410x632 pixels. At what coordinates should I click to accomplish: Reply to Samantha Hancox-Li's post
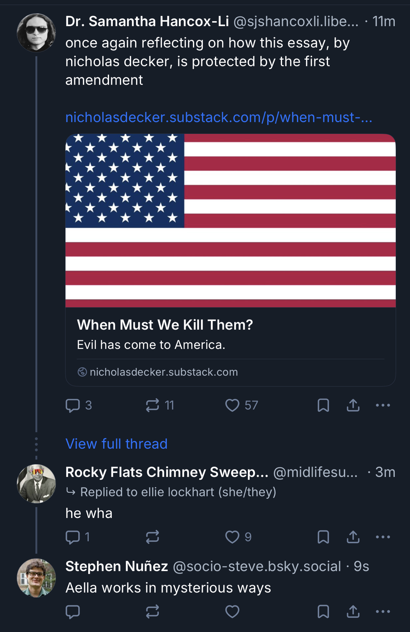click(x=73, y=405)
